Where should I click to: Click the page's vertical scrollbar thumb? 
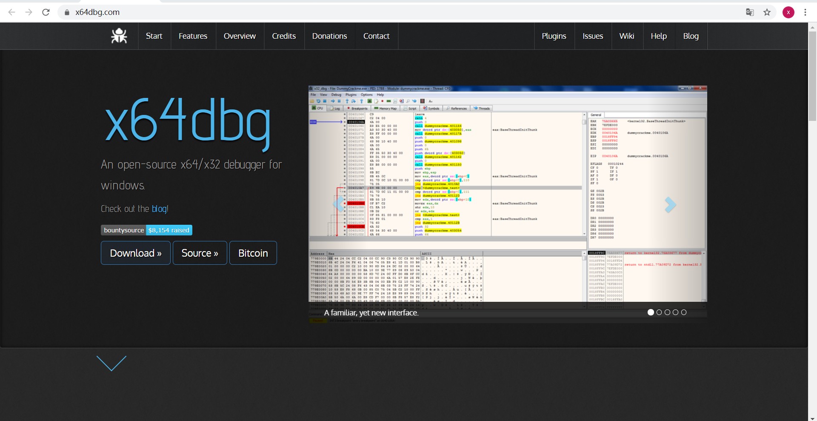click(812, 76)
